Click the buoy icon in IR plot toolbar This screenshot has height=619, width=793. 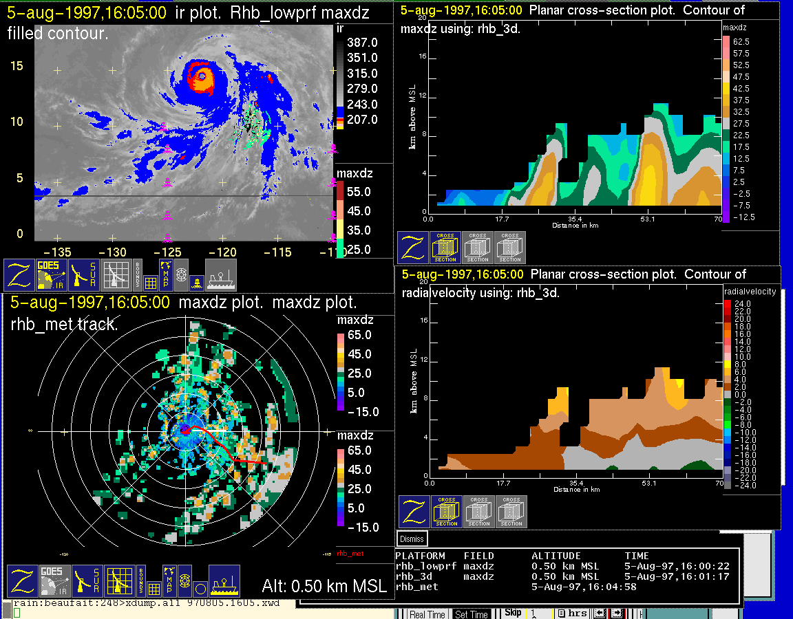coord(195,282)
